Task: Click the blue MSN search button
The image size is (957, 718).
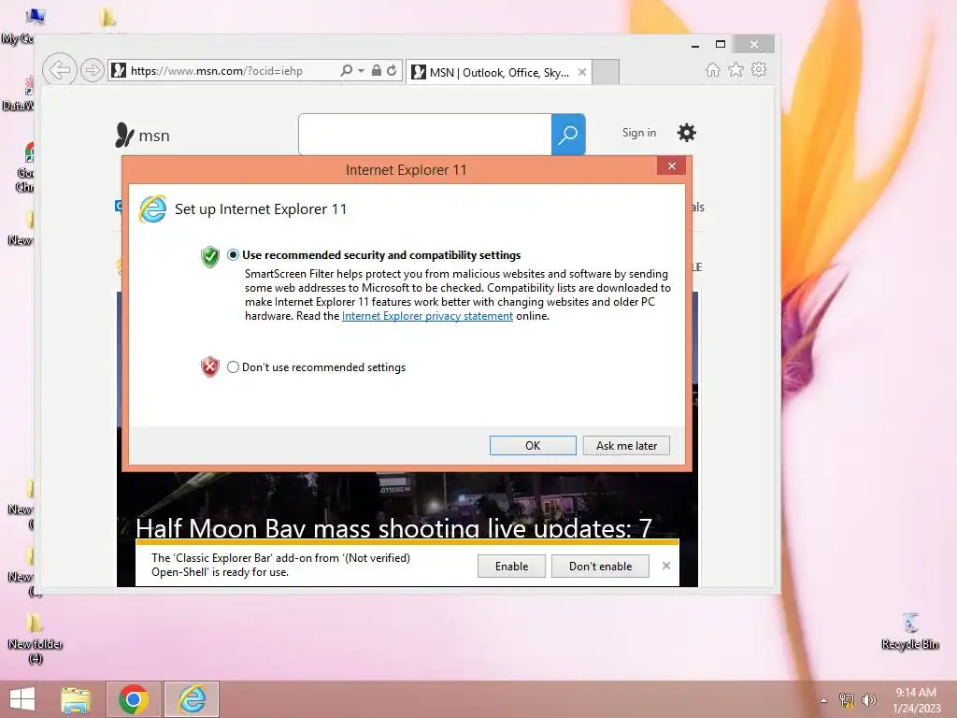Action: [568, 134]
